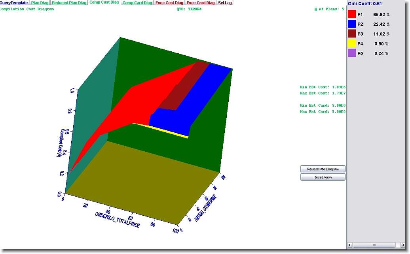Click the legend scrollbar's left arrow
410x254 pixels.
tap(350, 245)
